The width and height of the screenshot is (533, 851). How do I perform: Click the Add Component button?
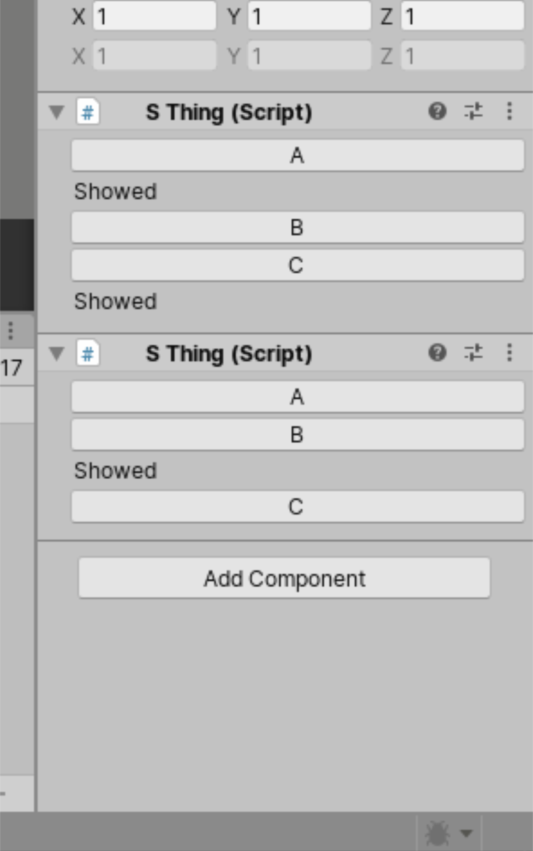click(x=284, y=578)
